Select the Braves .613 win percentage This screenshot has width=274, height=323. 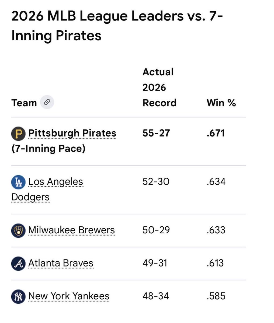pyautogui.click(x=215, y=263)
